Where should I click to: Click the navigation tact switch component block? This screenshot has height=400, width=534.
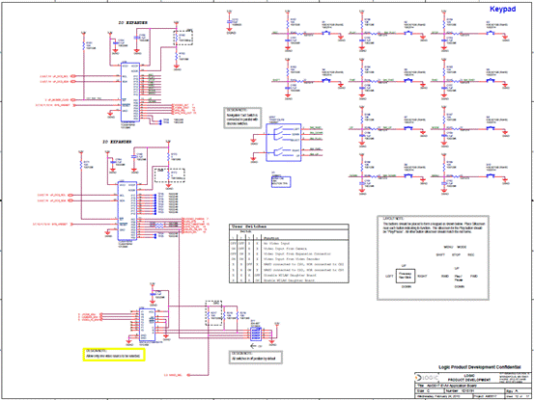tap(283, 143)
